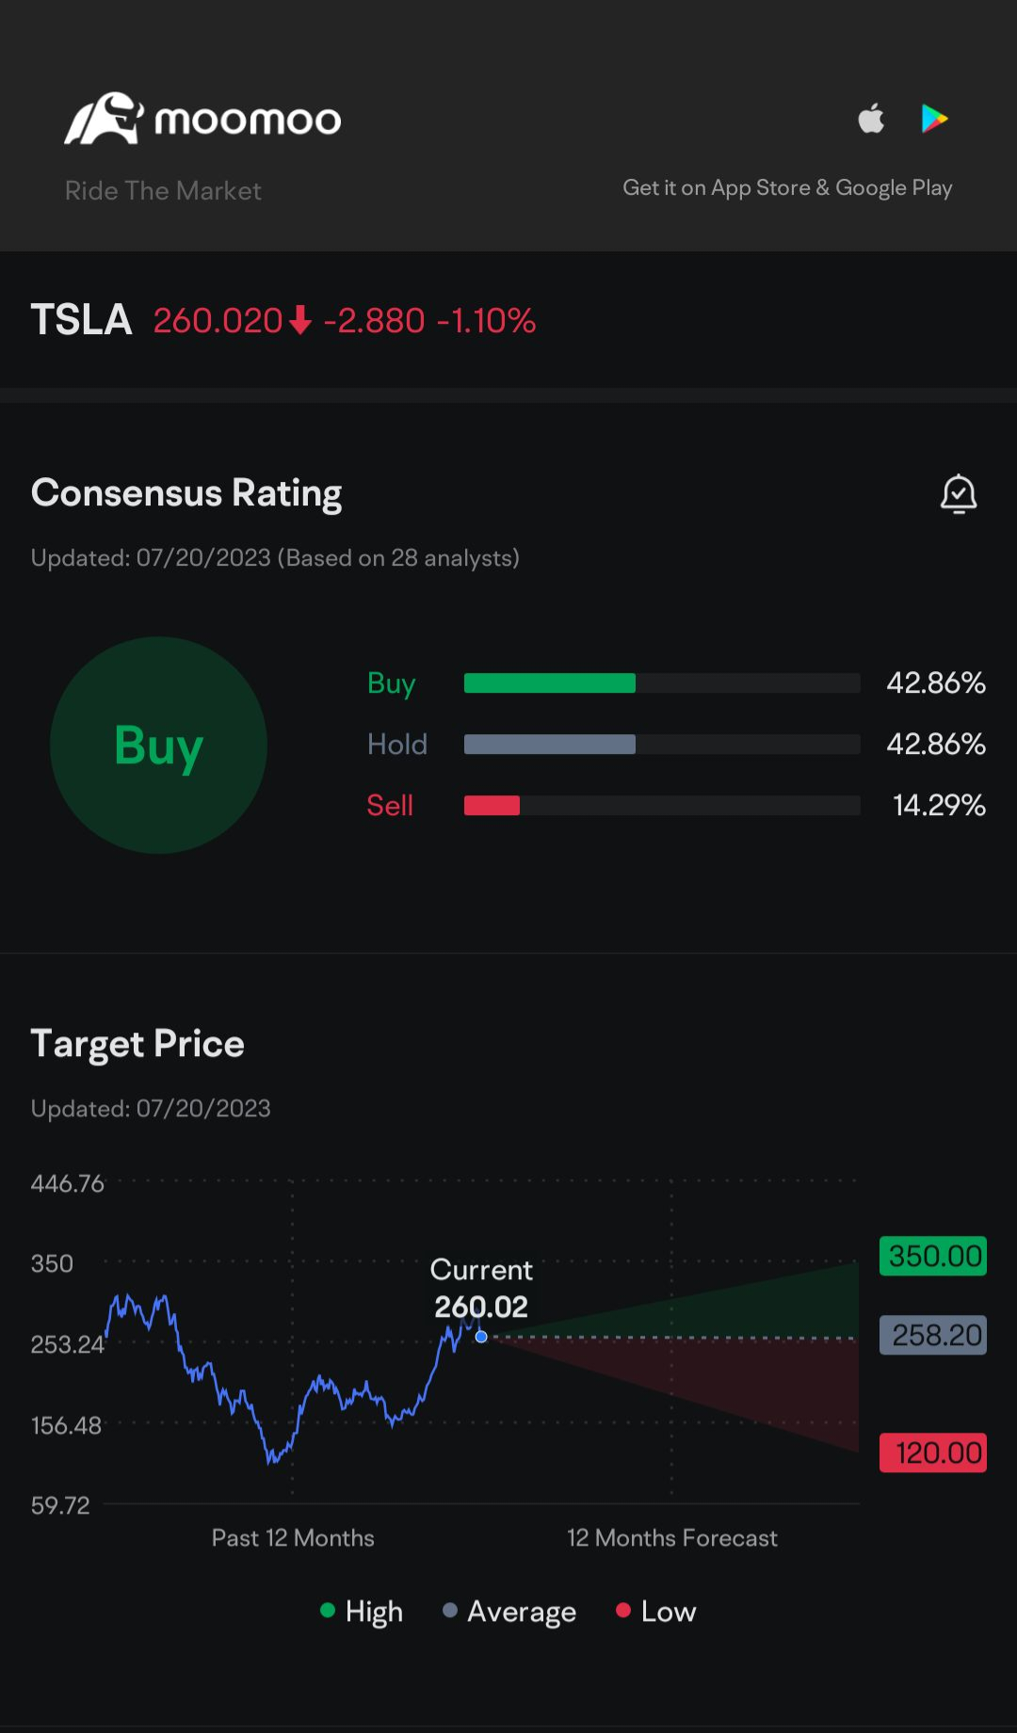Screen dimensions: 1017x1733
Task: Open 'Get it on App Store & Google Play'
Action: pyautogui.click(x=787, y=188)
